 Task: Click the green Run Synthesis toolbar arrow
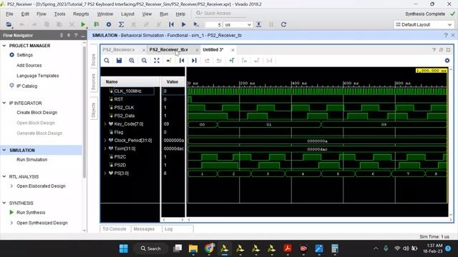tap(83, 24)
